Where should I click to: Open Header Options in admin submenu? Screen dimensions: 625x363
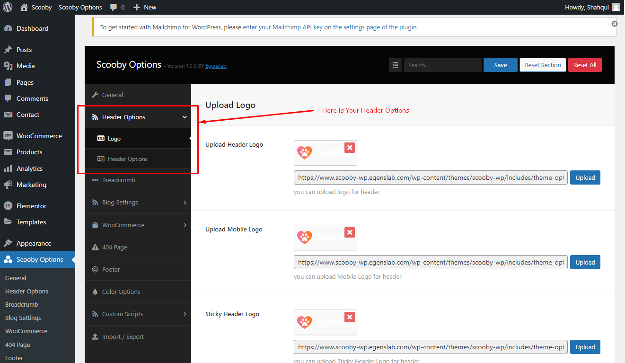tap(26, 291)
